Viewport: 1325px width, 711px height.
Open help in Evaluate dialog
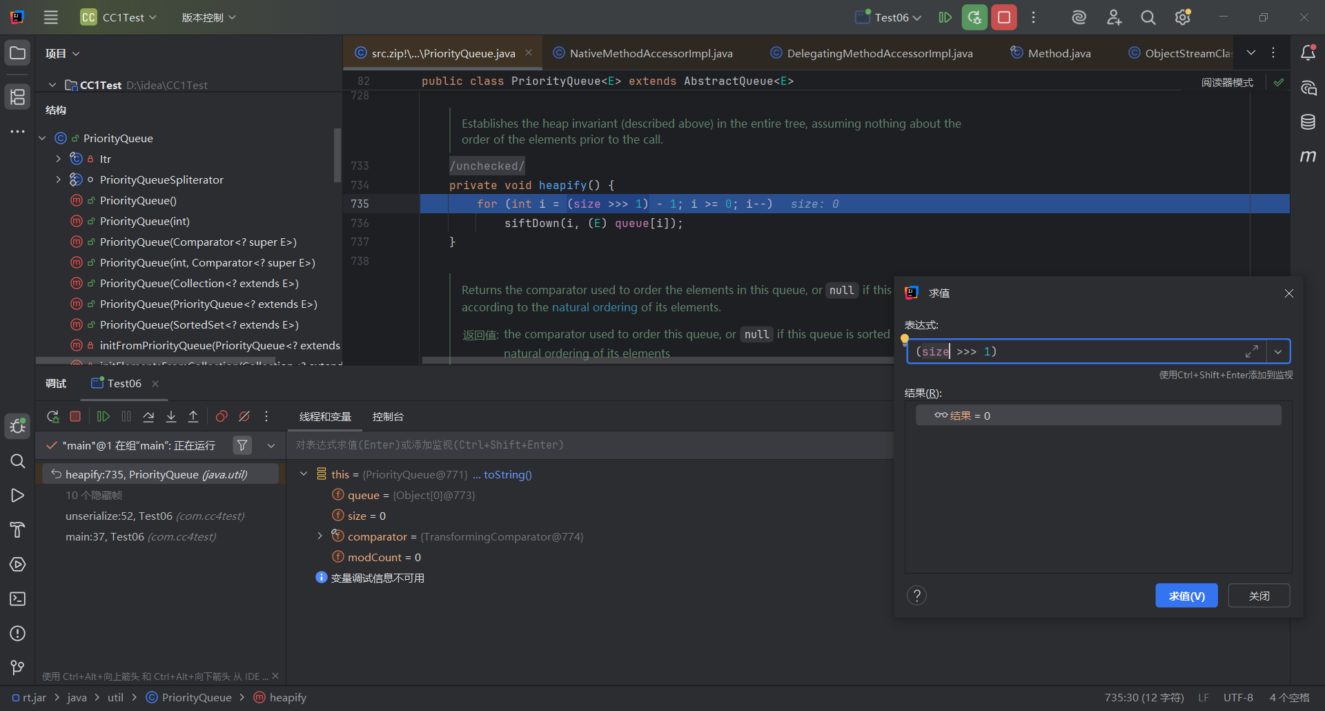click(x=916, y=596)
